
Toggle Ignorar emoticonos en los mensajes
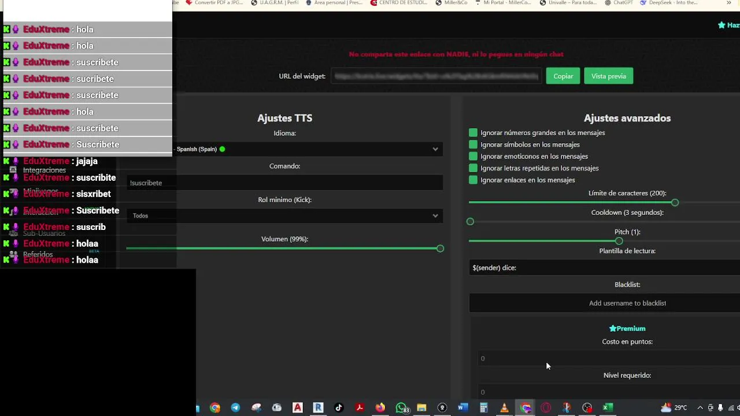point(473,156)
